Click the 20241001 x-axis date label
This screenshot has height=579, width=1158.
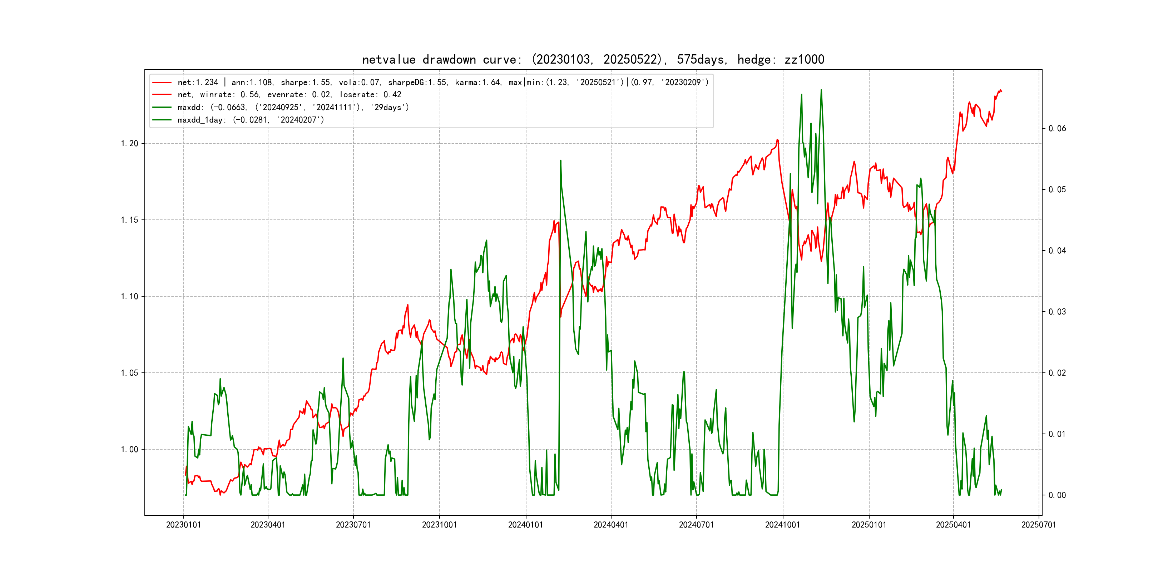(x=783, y=525)
